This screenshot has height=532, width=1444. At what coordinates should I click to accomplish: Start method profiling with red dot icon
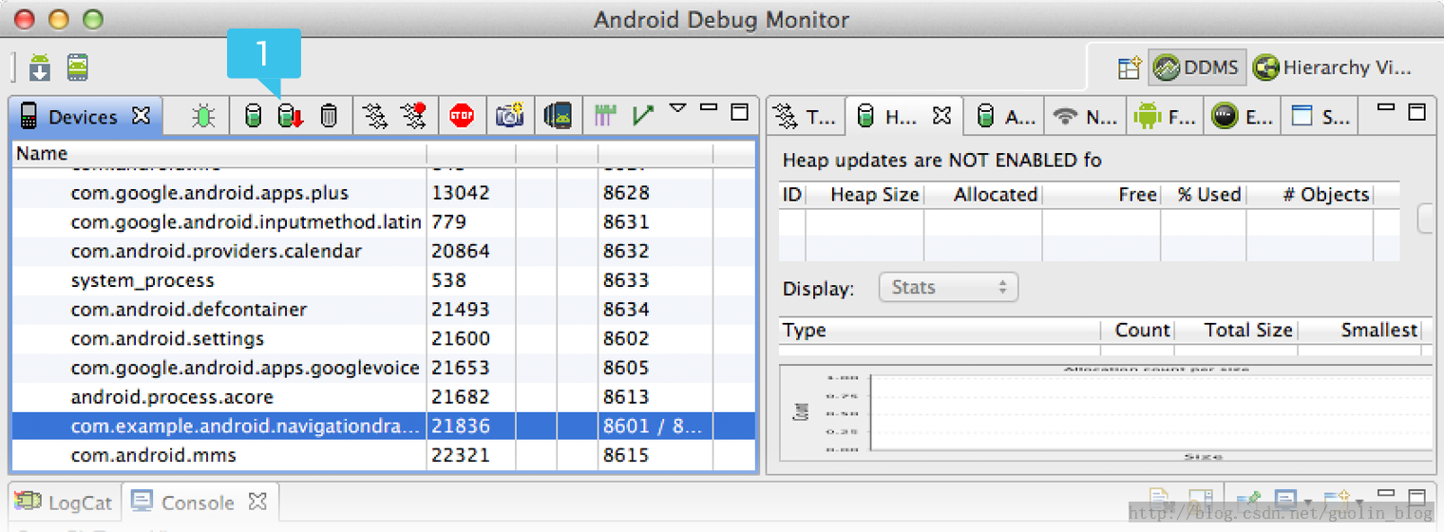pyautogui.click(x=413, y=117)
